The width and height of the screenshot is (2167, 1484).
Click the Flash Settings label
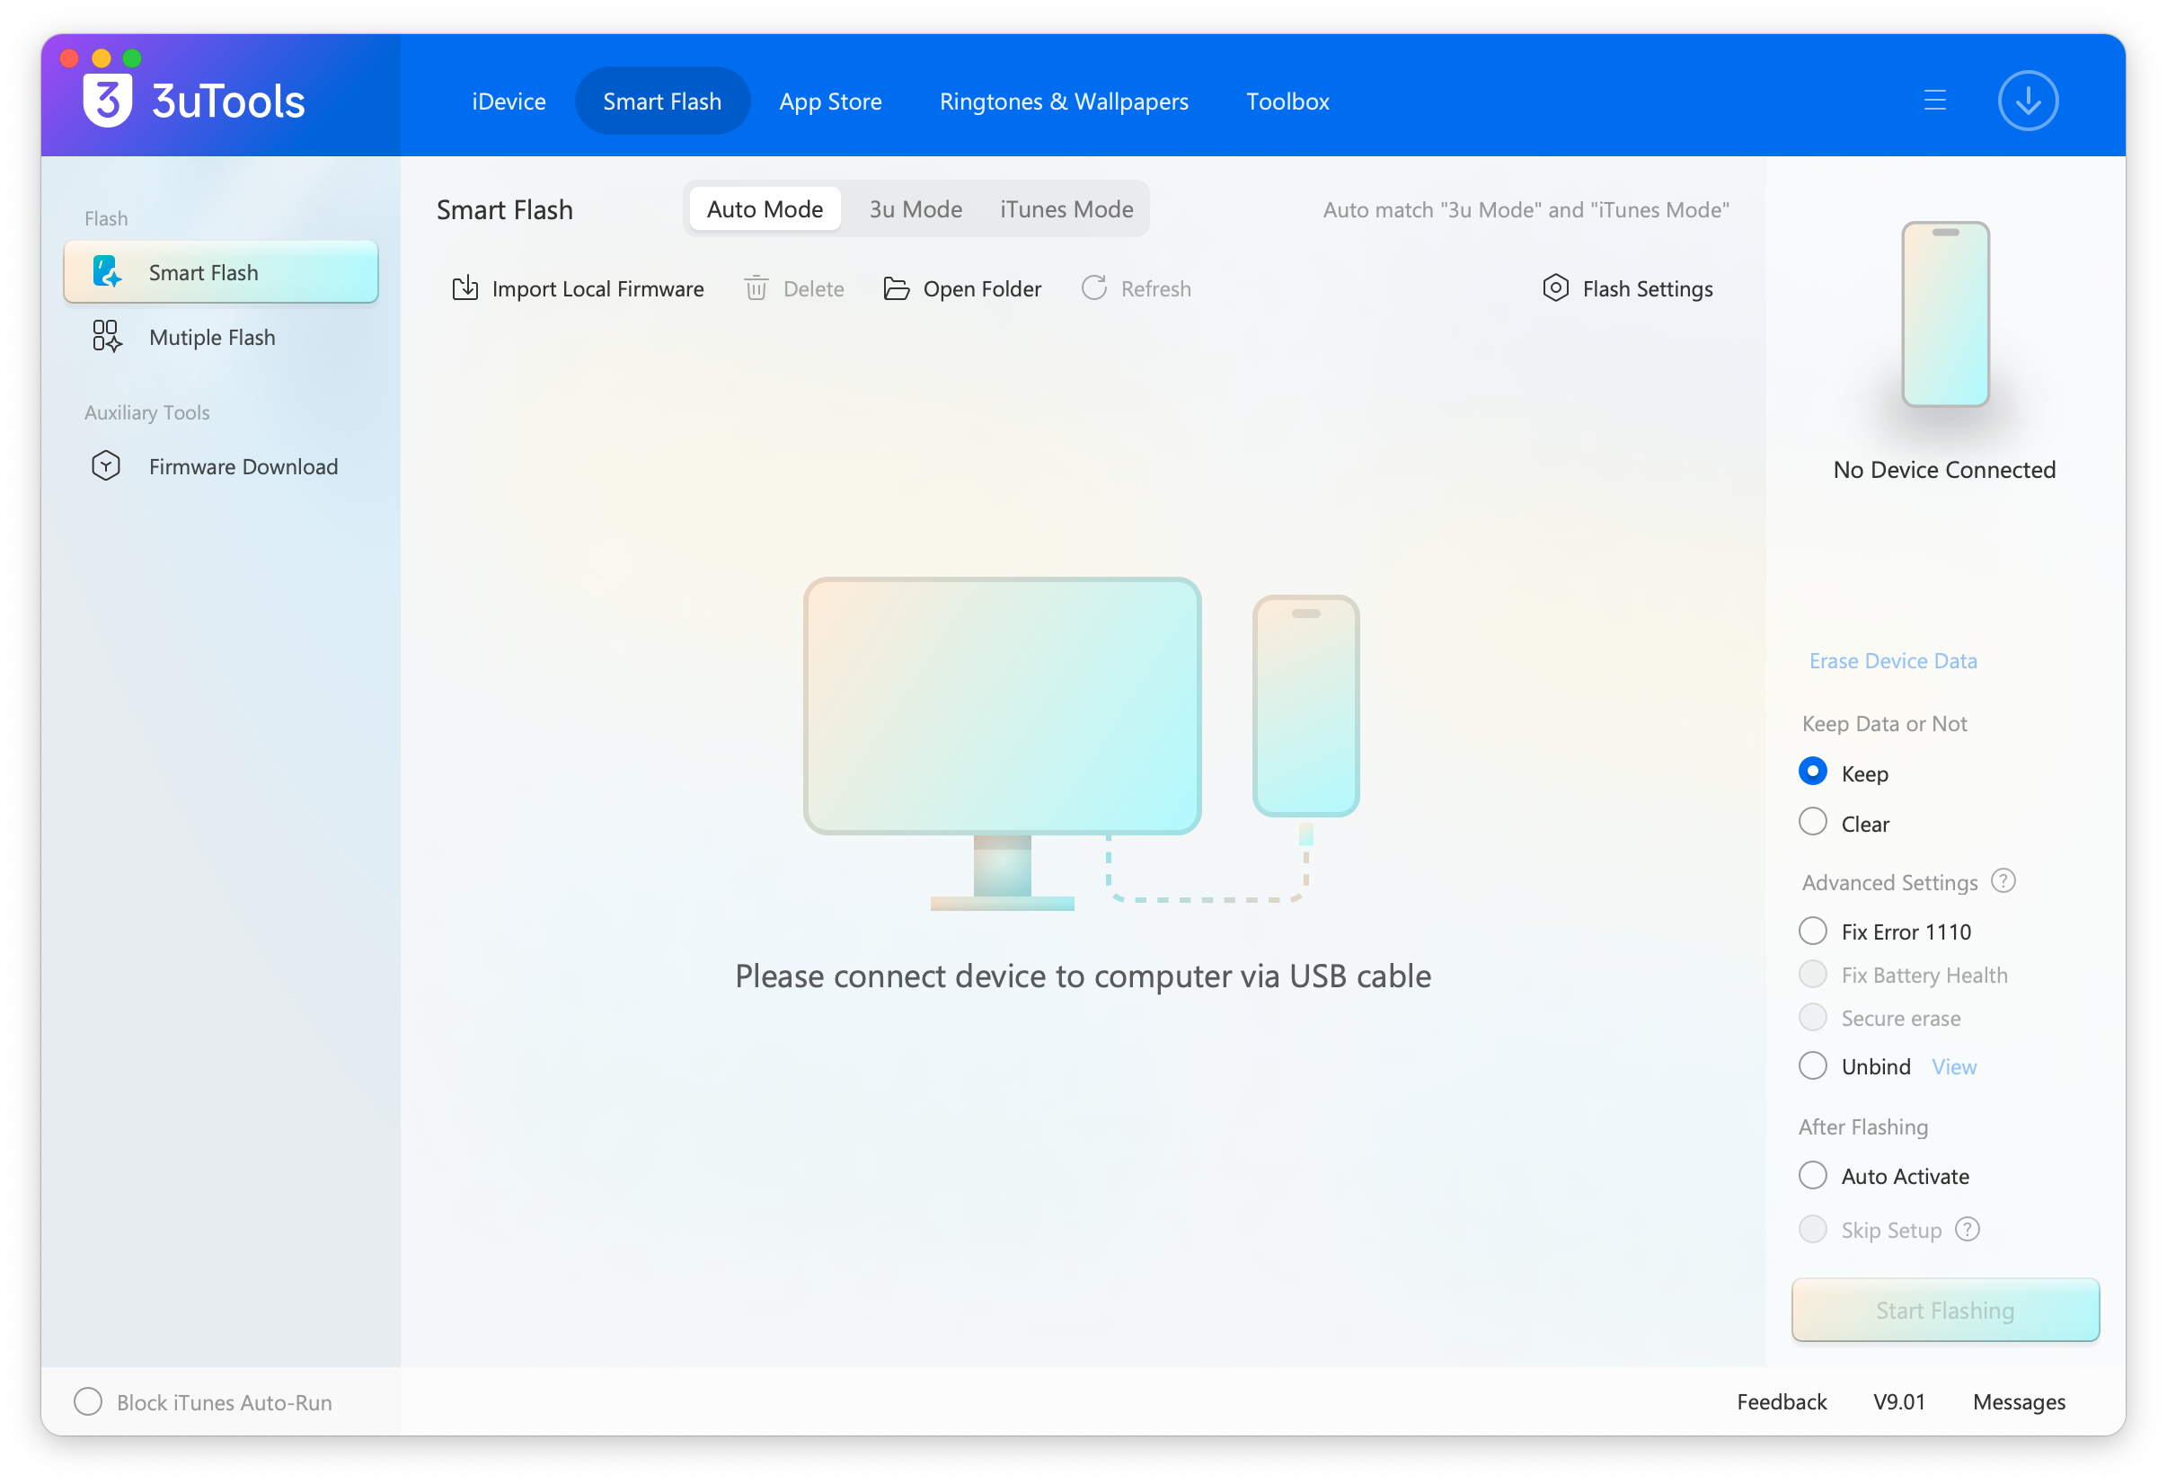1648,289
